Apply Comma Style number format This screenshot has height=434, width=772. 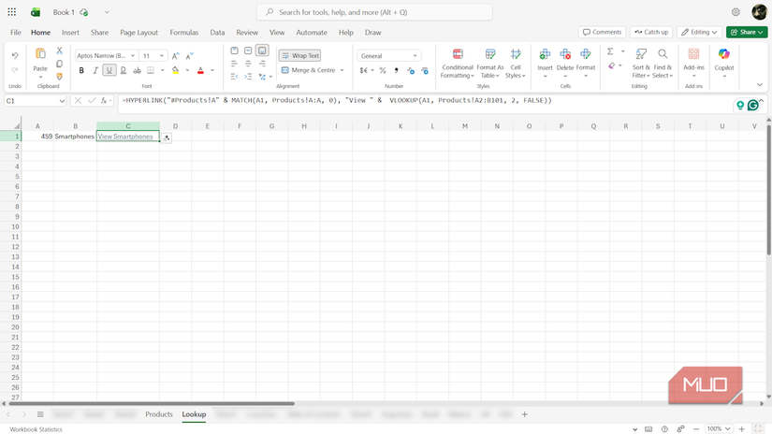coord(397,70)
